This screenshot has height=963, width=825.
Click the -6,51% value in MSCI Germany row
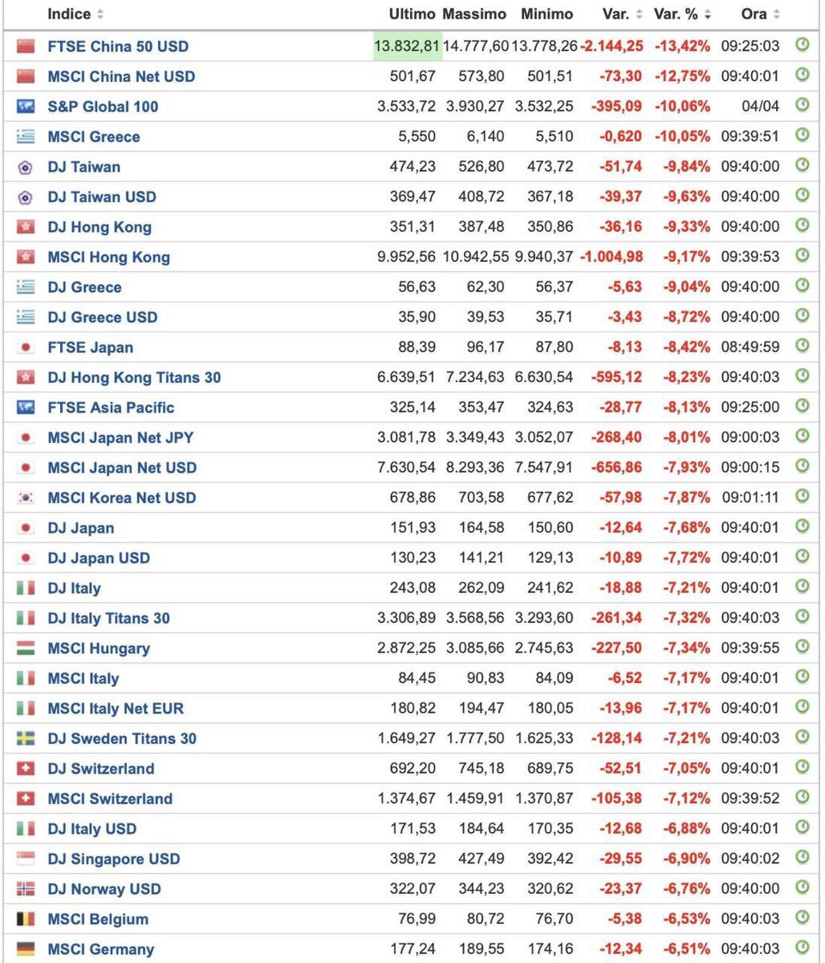click(685, 949)
